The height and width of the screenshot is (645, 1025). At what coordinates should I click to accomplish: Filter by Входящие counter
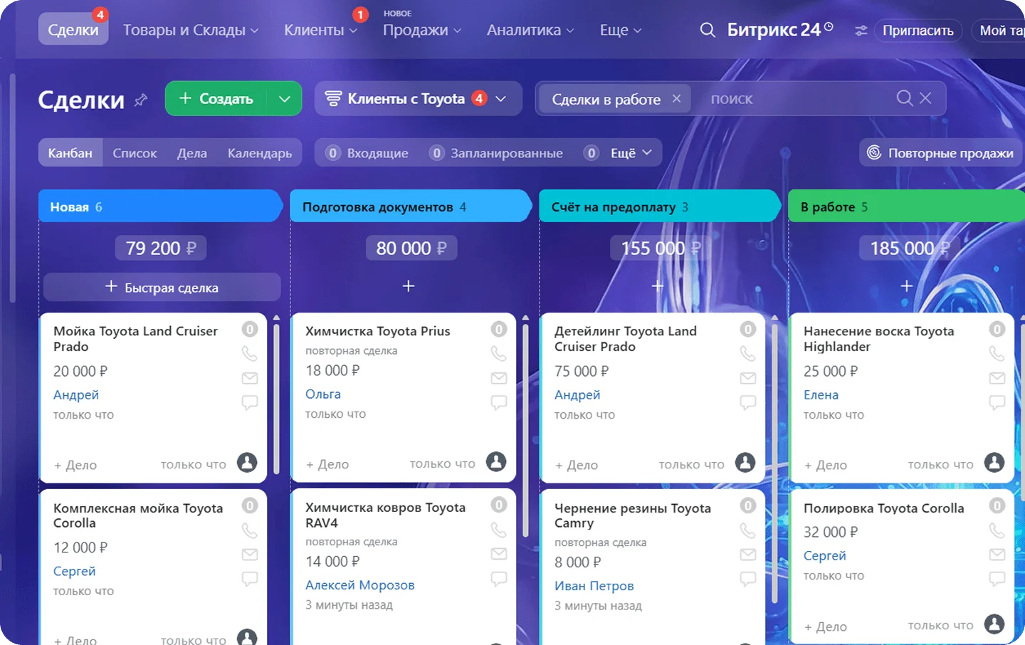(x=367, y=153)
